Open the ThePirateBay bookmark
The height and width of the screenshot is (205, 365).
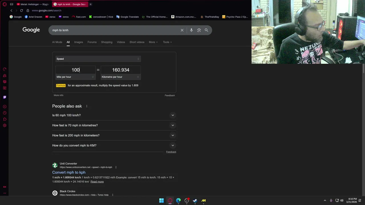click(210, 17)
